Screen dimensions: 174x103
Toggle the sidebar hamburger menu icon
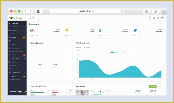click(30, 18)
